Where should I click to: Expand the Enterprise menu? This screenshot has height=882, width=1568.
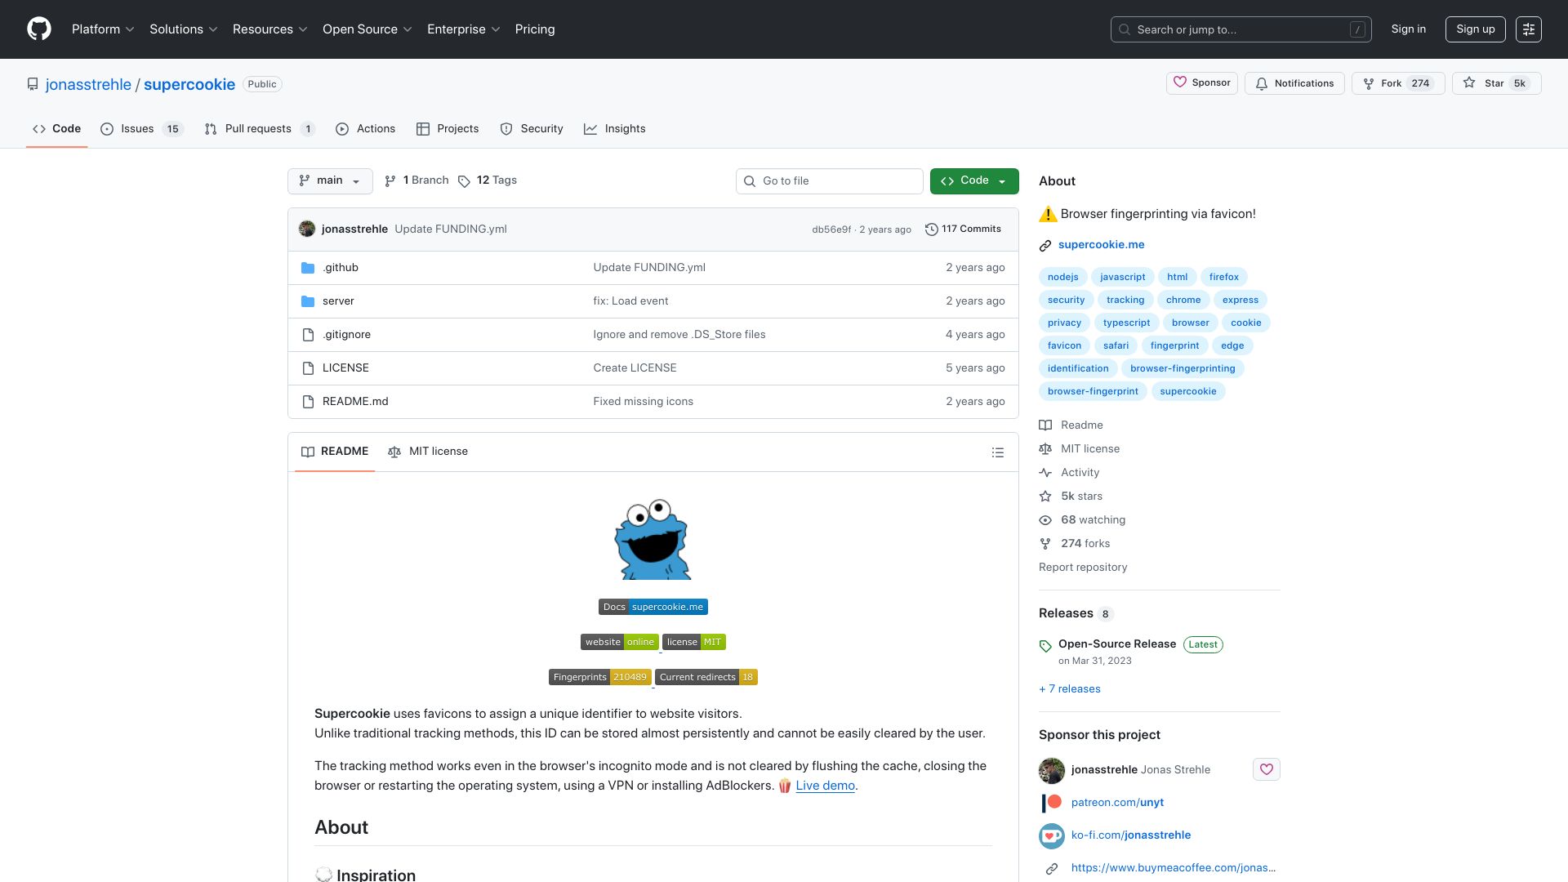[464, 29]
